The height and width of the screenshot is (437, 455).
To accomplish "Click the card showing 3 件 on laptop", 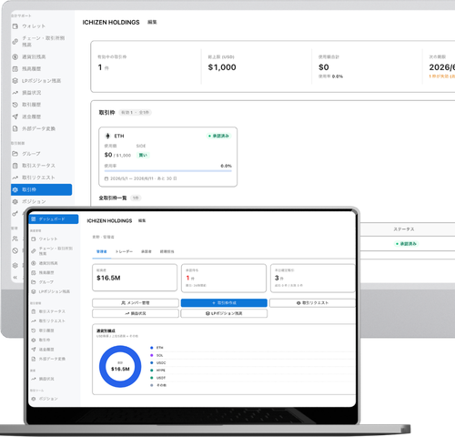I will coord(313,279).
